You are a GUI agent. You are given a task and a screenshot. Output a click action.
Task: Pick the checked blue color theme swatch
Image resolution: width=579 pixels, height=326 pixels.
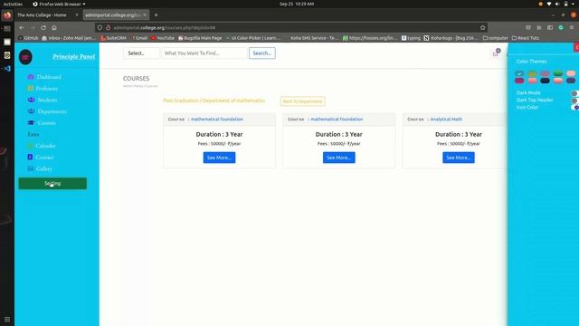pos(519,73)
